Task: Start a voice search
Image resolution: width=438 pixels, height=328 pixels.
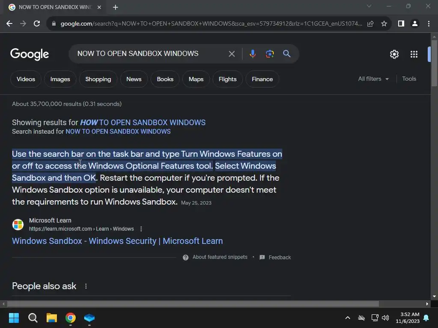Action: (x=252, y=53)
